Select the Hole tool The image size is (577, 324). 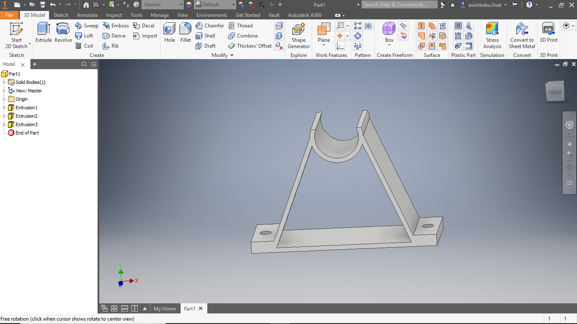click(169, 33)
